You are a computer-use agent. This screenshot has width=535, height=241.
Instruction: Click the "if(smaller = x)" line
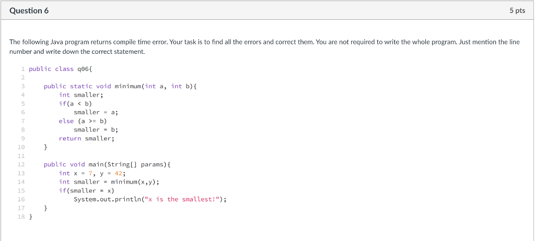tap(86, 190)
